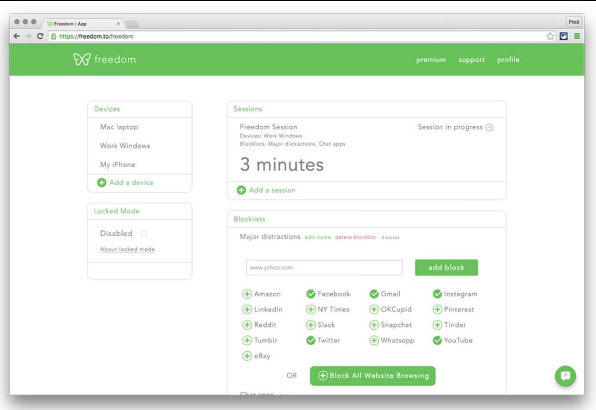The image size is (596, 410).
Task: Click the Fred profile button in Chrome
Action: point(574,22)
